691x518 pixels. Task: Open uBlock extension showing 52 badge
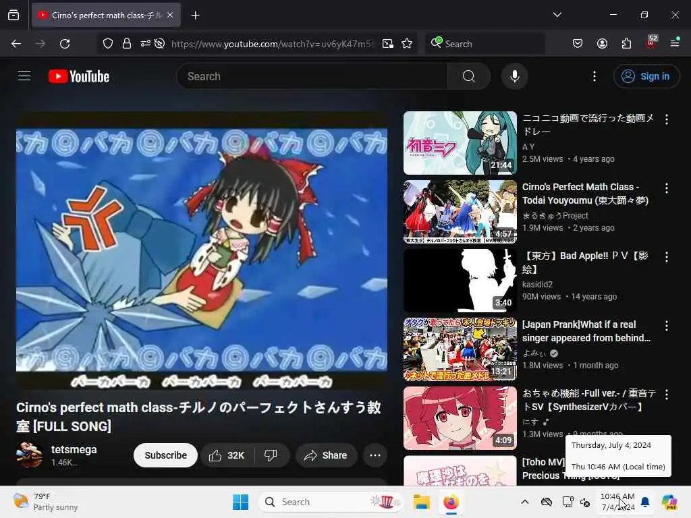(651, 42)
